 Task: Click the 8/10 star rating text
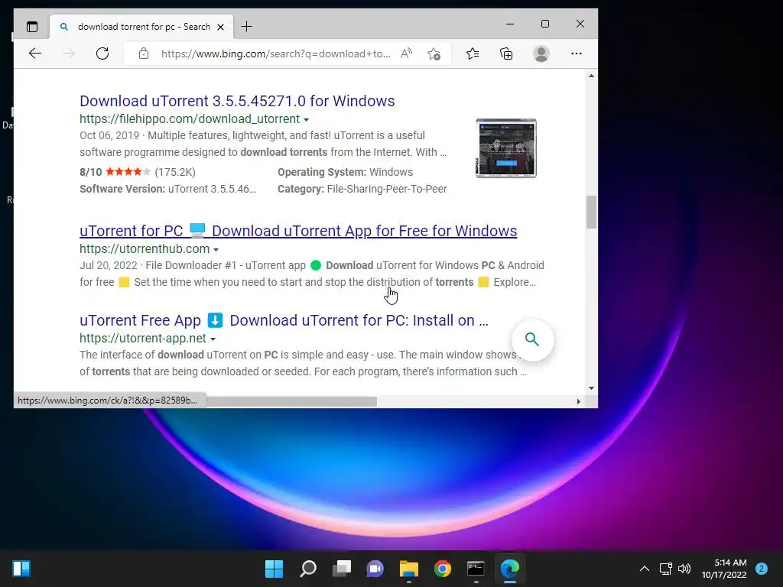point(138,172)
